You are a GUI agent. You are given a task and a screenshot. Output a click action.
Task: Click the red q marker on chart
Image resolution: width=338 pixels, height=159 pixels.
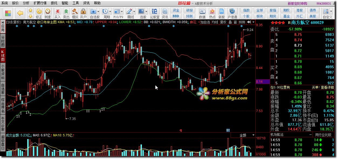pyautogui.click(x=181, y=130)
